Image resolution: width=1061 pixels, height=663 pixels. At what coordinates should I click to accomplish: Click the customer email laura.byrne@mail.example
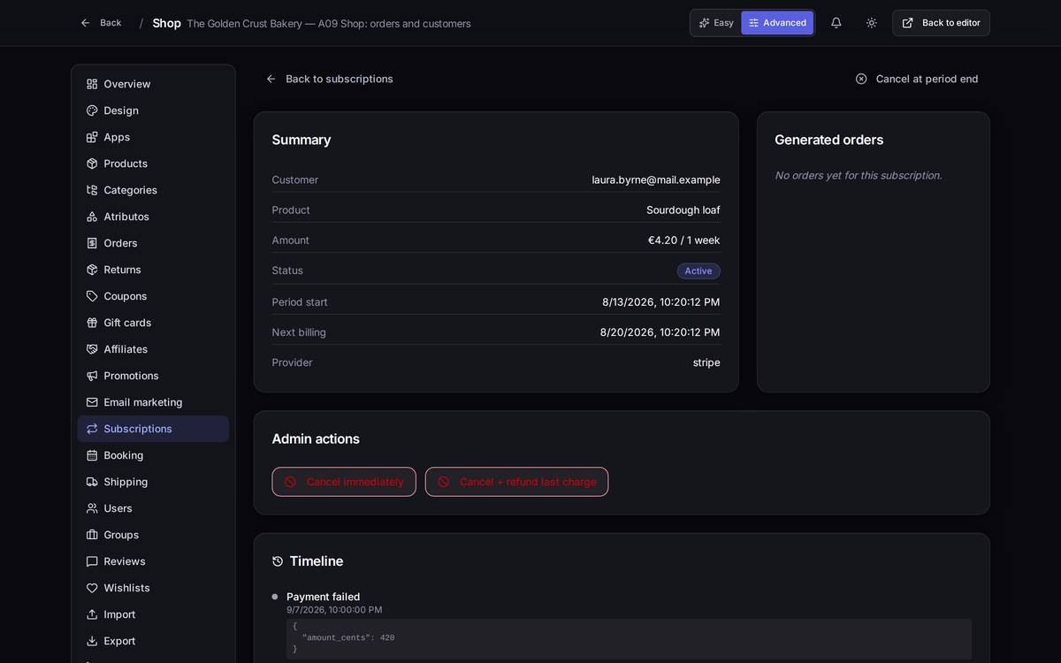coord(656,179)
